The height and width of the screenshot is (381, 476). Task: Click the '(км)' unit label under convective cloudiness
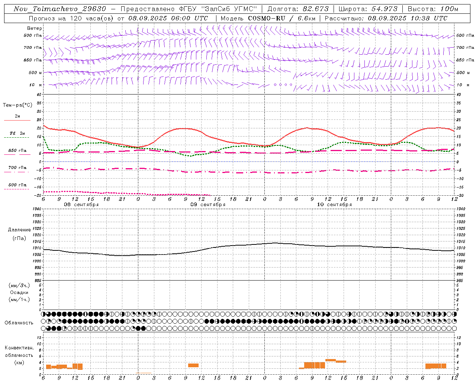pyautogui.click(x=19, y=362)
